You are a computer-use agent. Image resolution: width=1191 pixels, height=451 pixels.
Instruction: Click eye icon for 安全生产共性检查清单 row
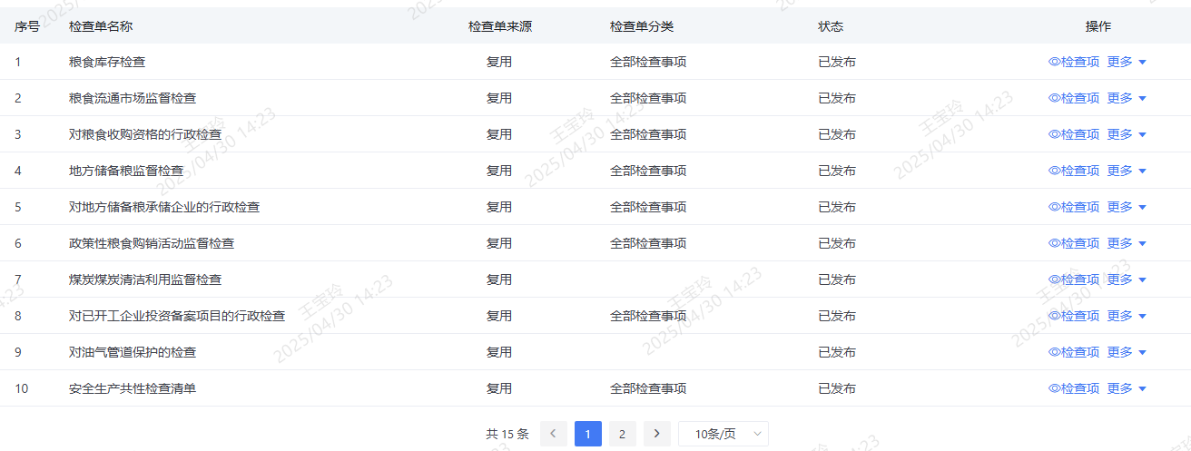click(x=1054, y=388)
